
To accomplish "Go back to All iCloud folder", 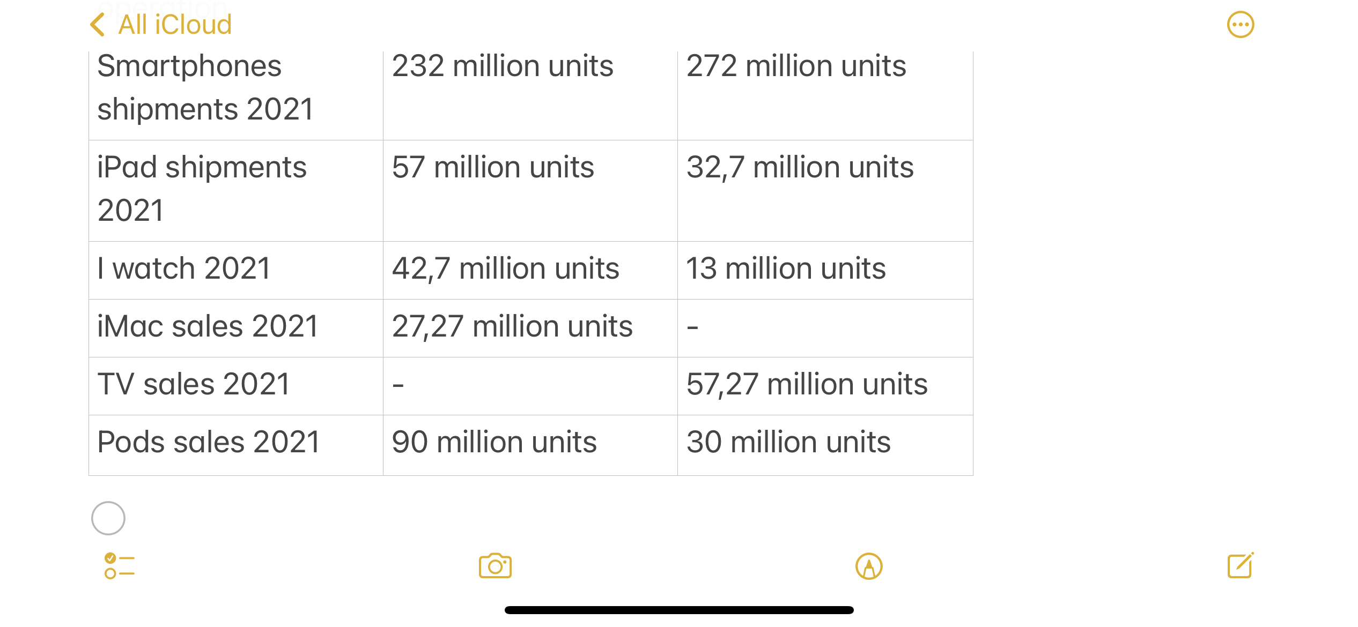I will pos(175,25).
